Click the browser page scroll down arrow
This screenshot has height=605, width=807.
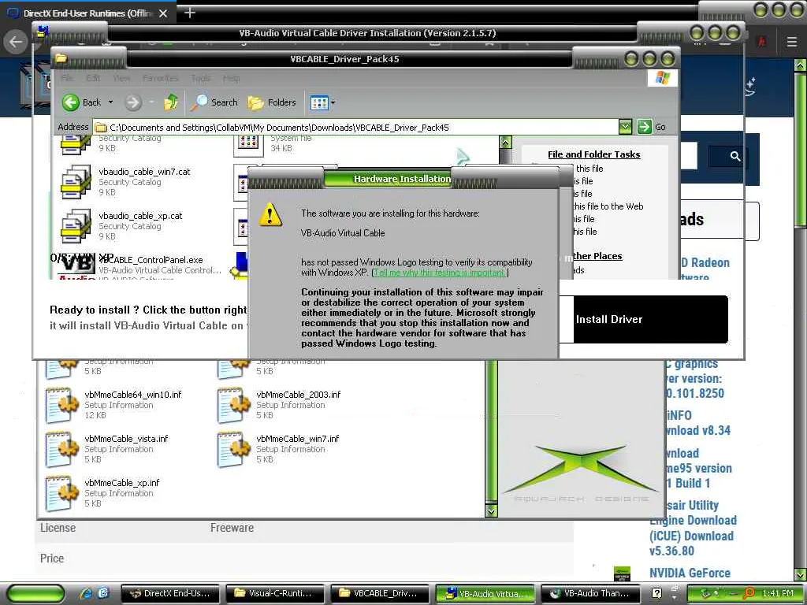point(800,573)
